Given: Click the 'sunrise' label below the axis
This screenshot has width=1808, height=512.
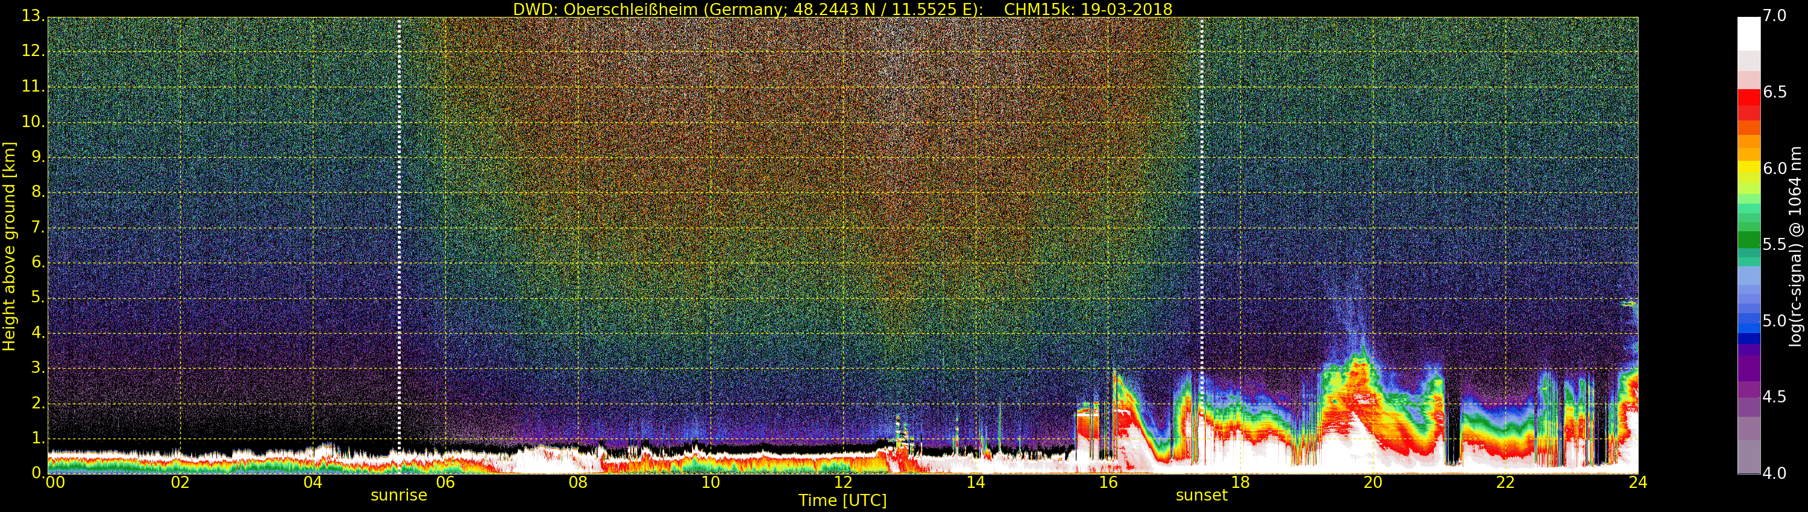Looking at the screenshot, I should 398,495.
